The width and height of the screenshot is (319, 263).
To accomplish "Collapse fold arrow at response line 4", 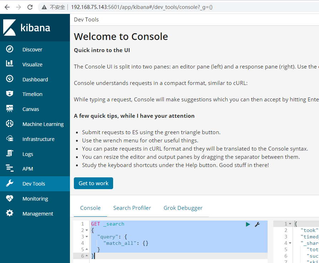I will click(x=290, y=243).
